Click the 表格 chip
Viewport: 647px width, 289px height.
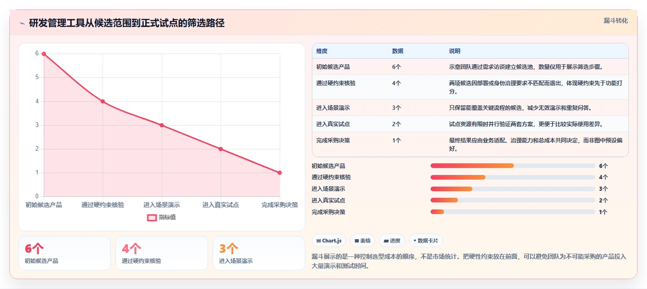363,241
